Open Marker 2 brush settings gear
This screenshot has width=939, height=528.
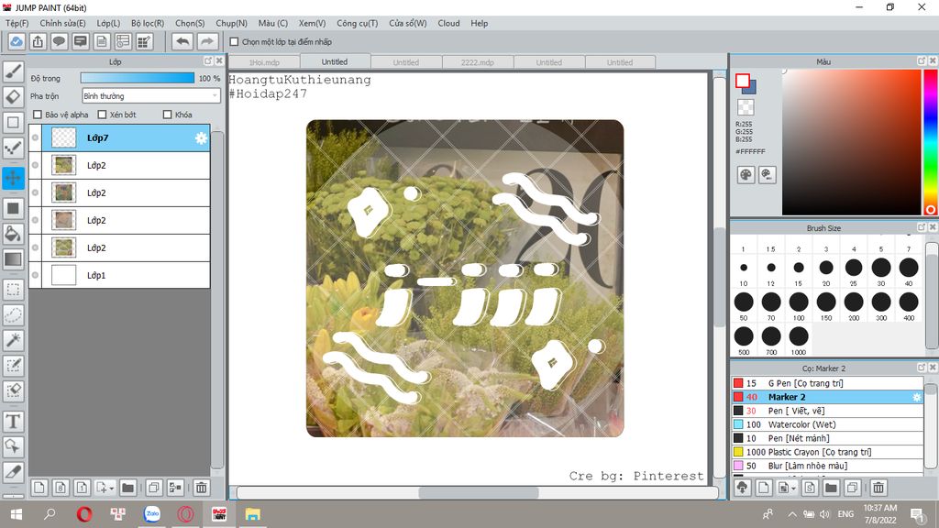tap(916, 397)
